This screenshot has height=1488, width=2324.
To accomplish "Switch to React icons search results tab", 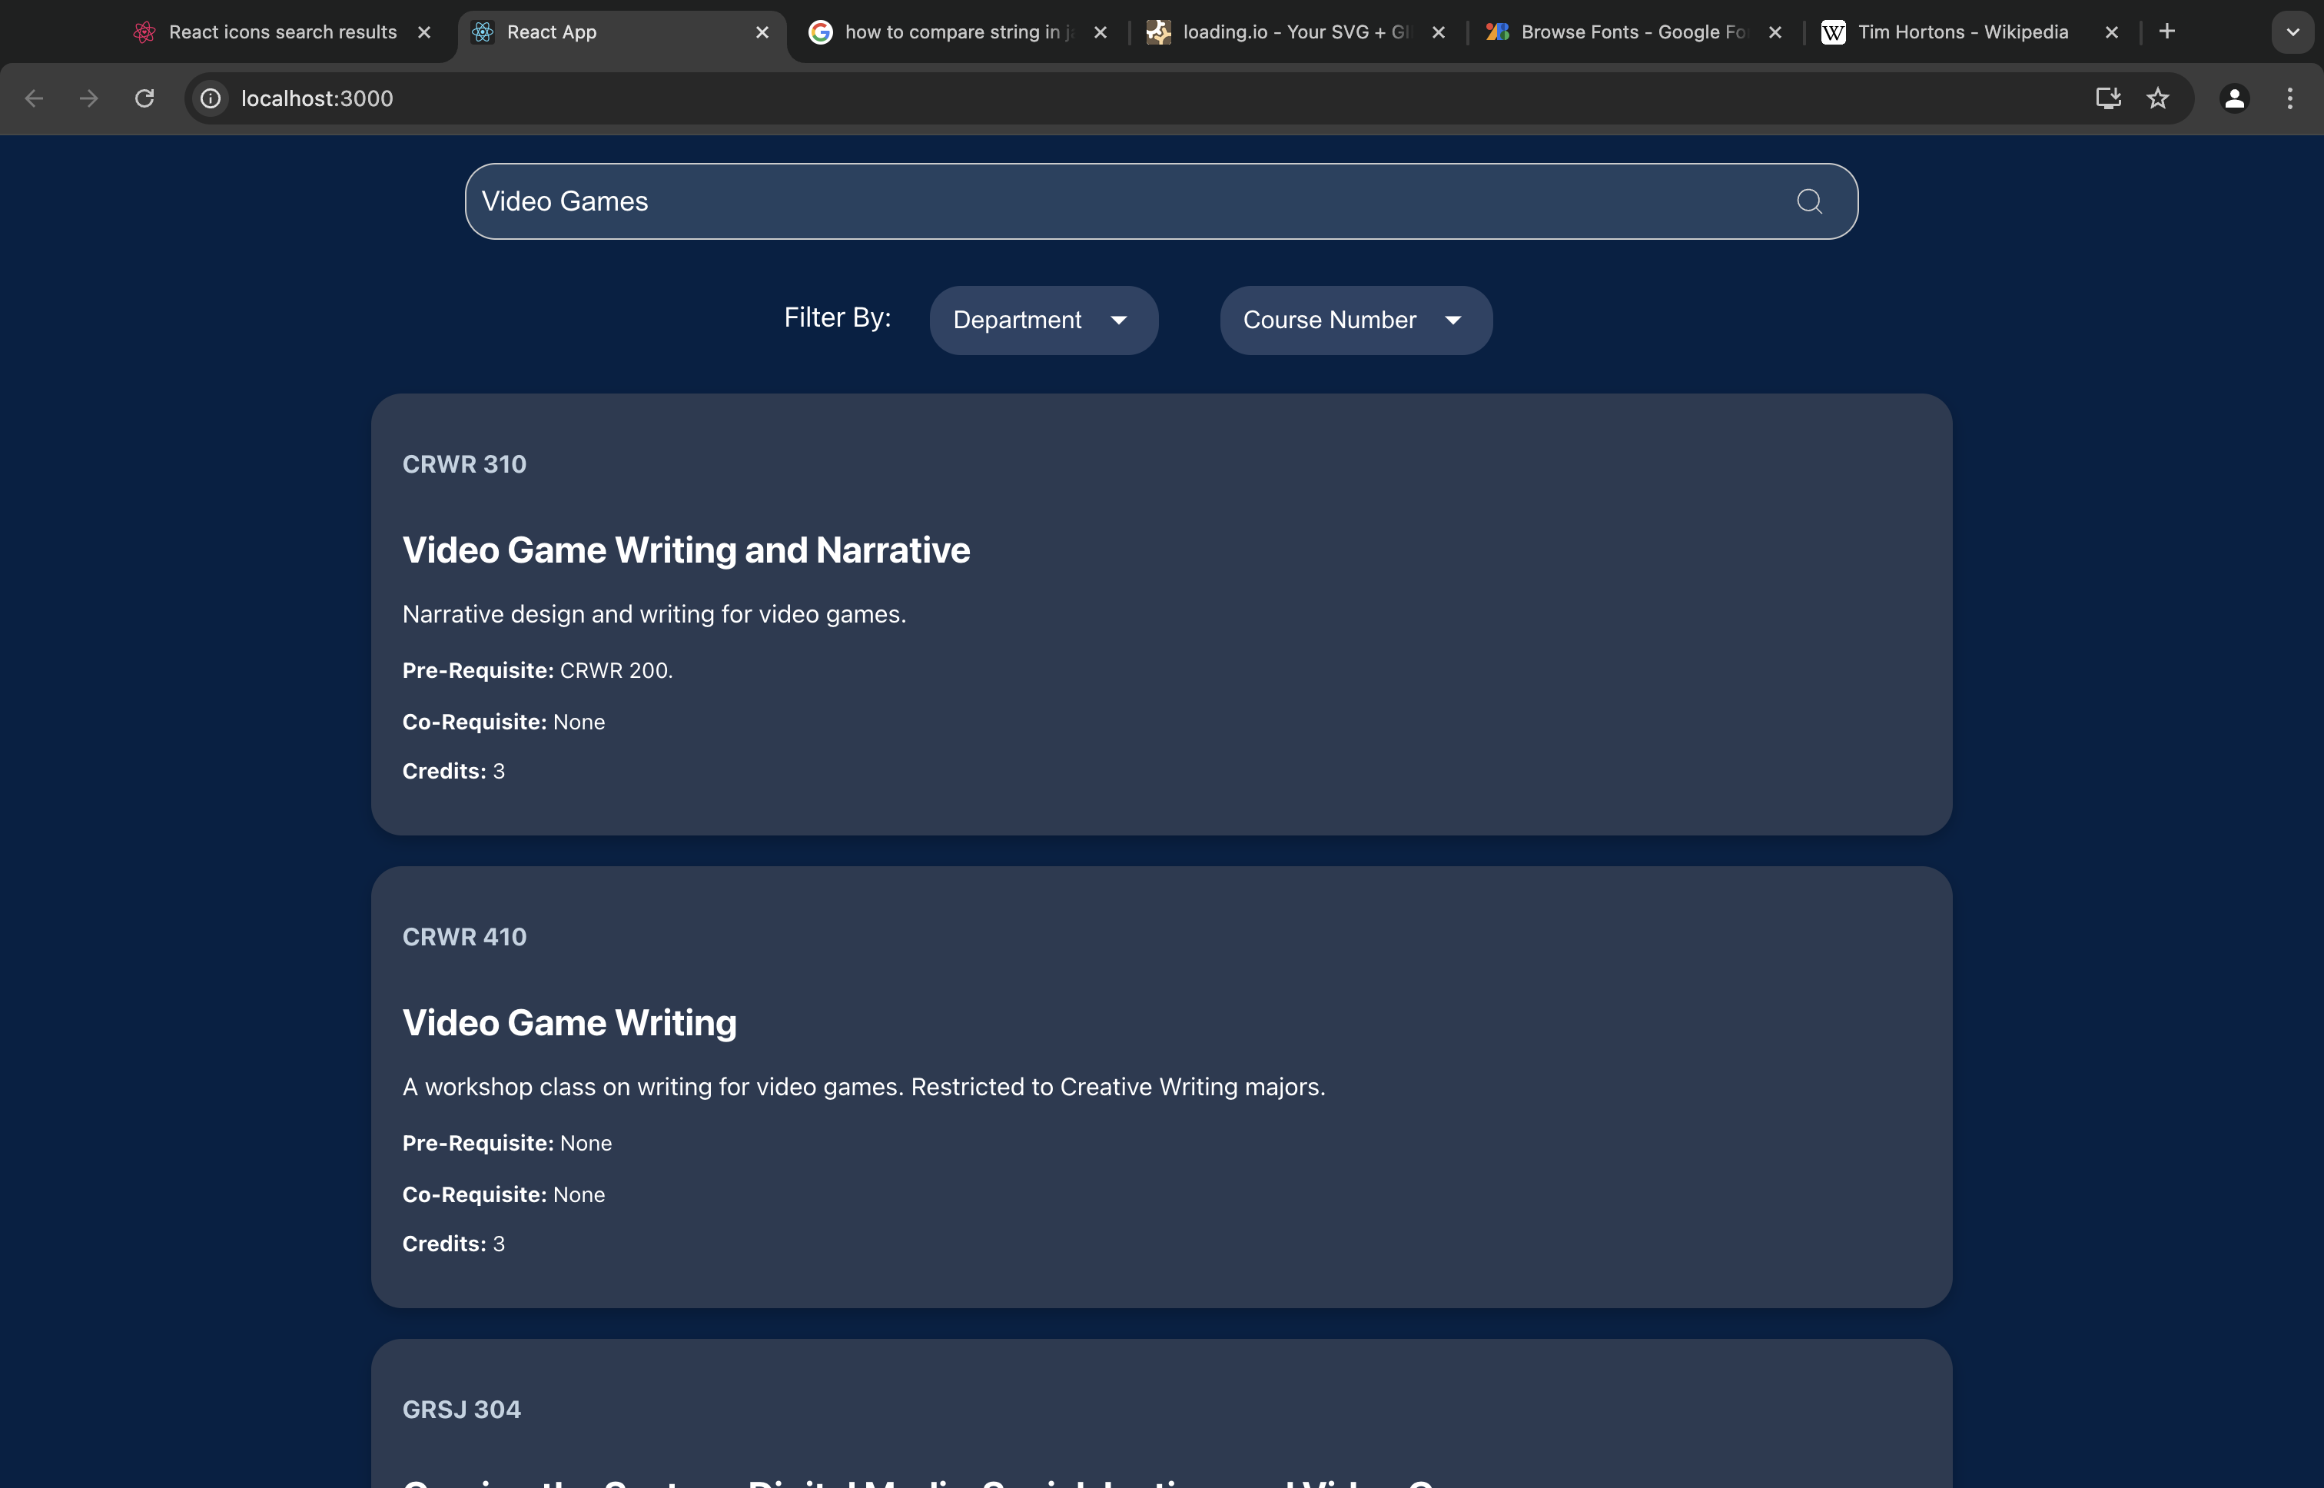I will (x=282, y=32).
